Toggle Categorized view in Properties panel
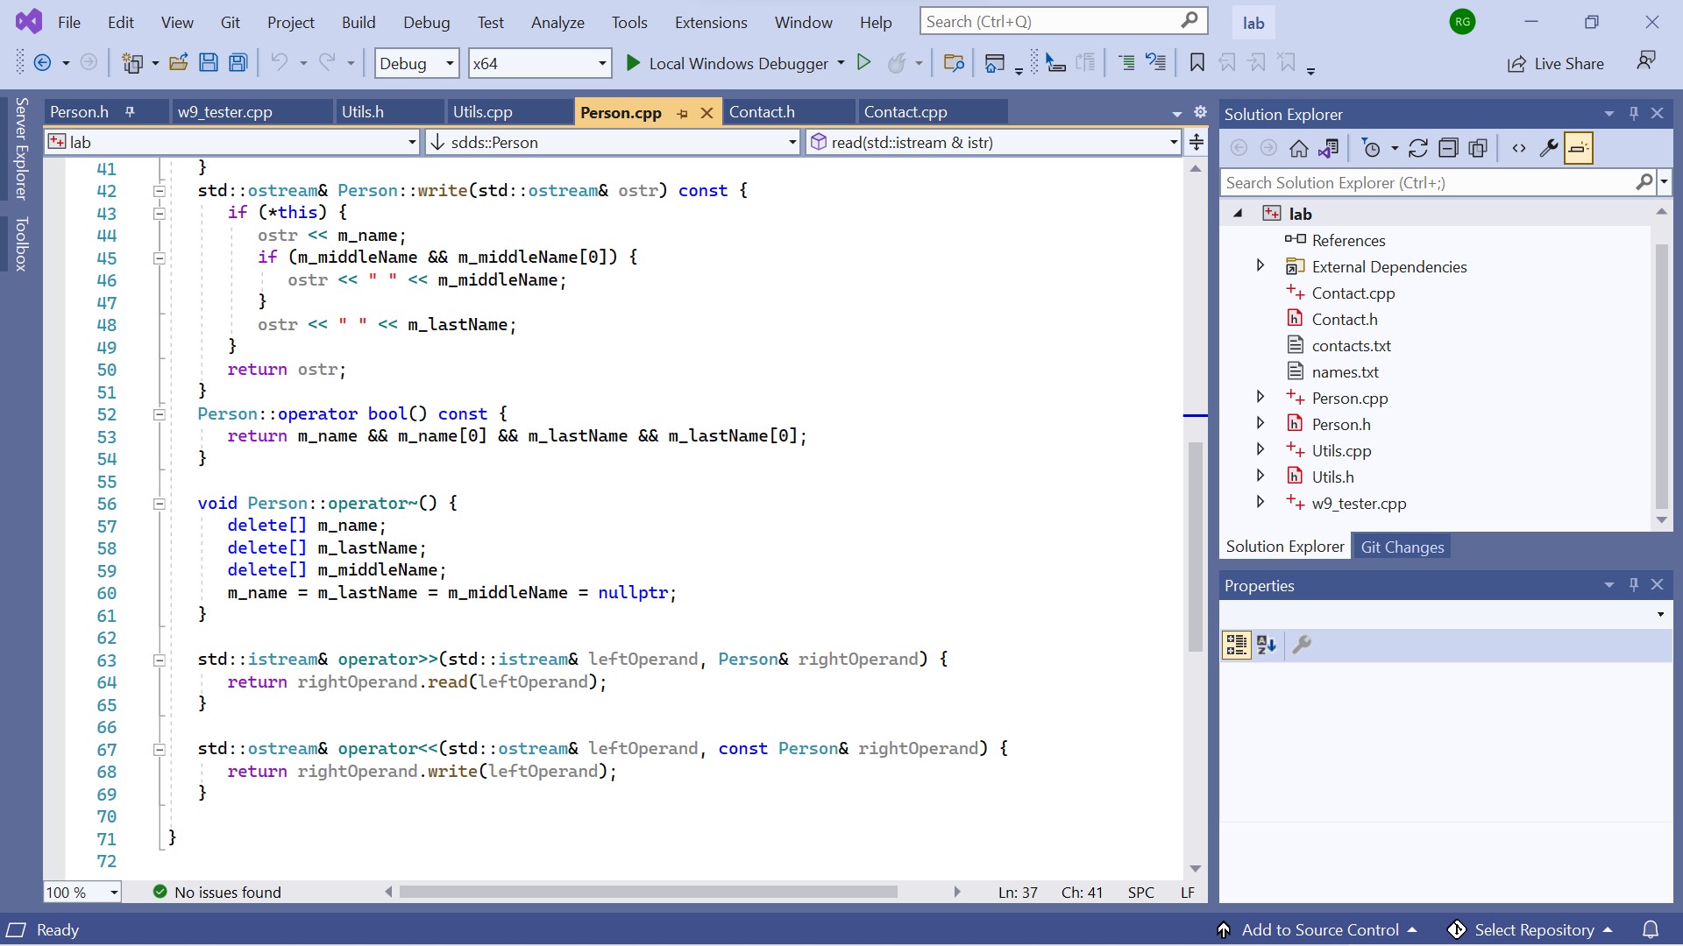This screenshot has width=1683, height=946. pyautogui.click(x=1236, y=646)
